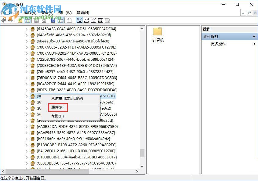258x181 pixels.
Task: Expand the {63A53A38-004F-489B-BD61-96B5EEFADC04} node
Action: [x=26, y=29]
